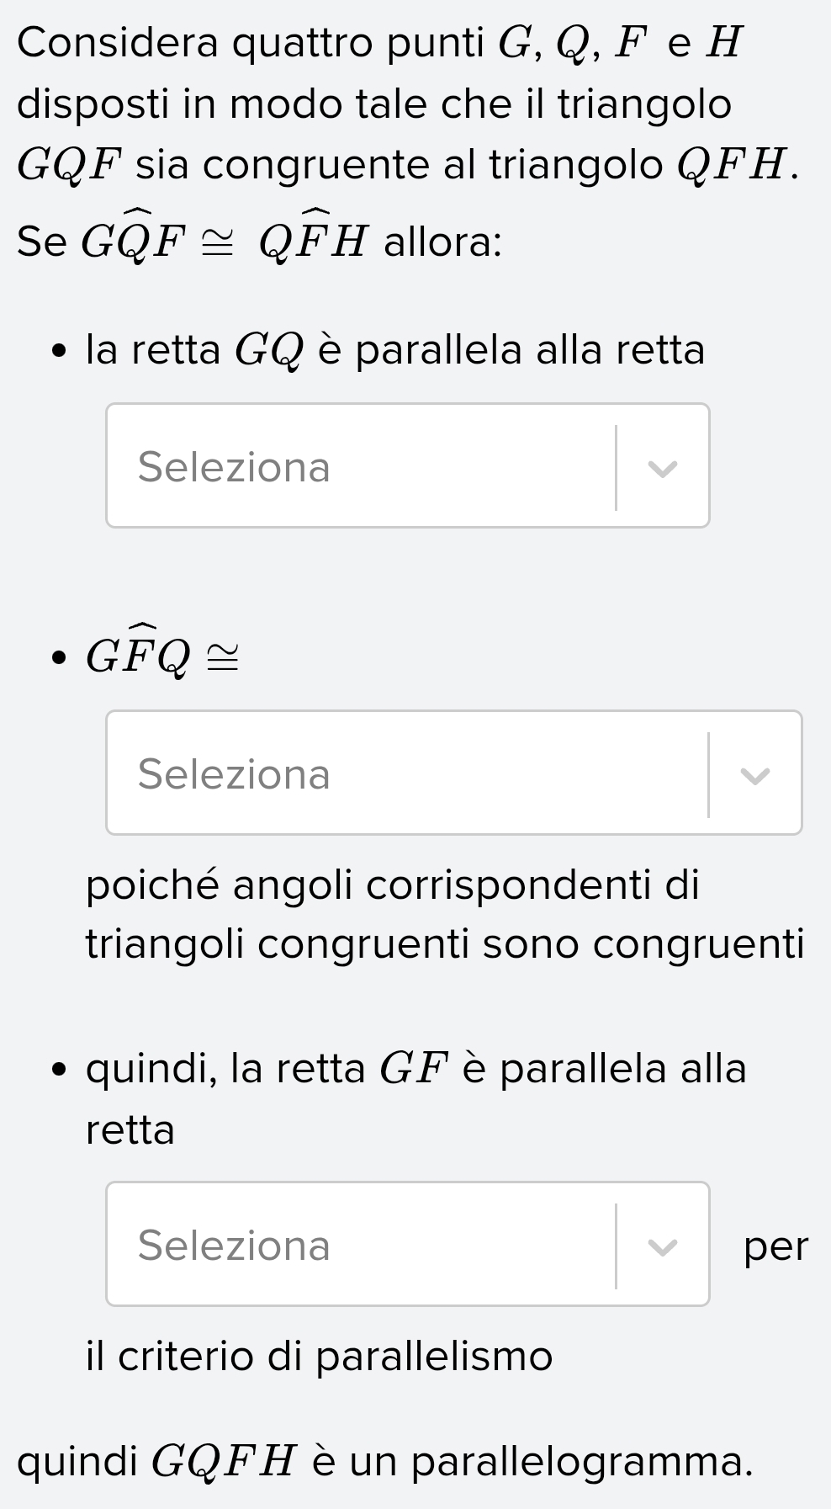Click the line 'GQF sia congruente al triangolo QFH'

(x=407, y=164)
